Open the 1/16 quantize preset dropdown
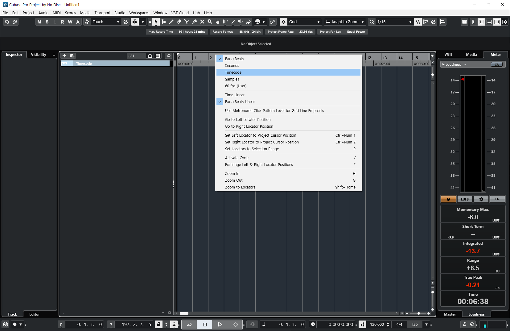Image resolution: width=510 pixels, height=331 pixels. 395,22
